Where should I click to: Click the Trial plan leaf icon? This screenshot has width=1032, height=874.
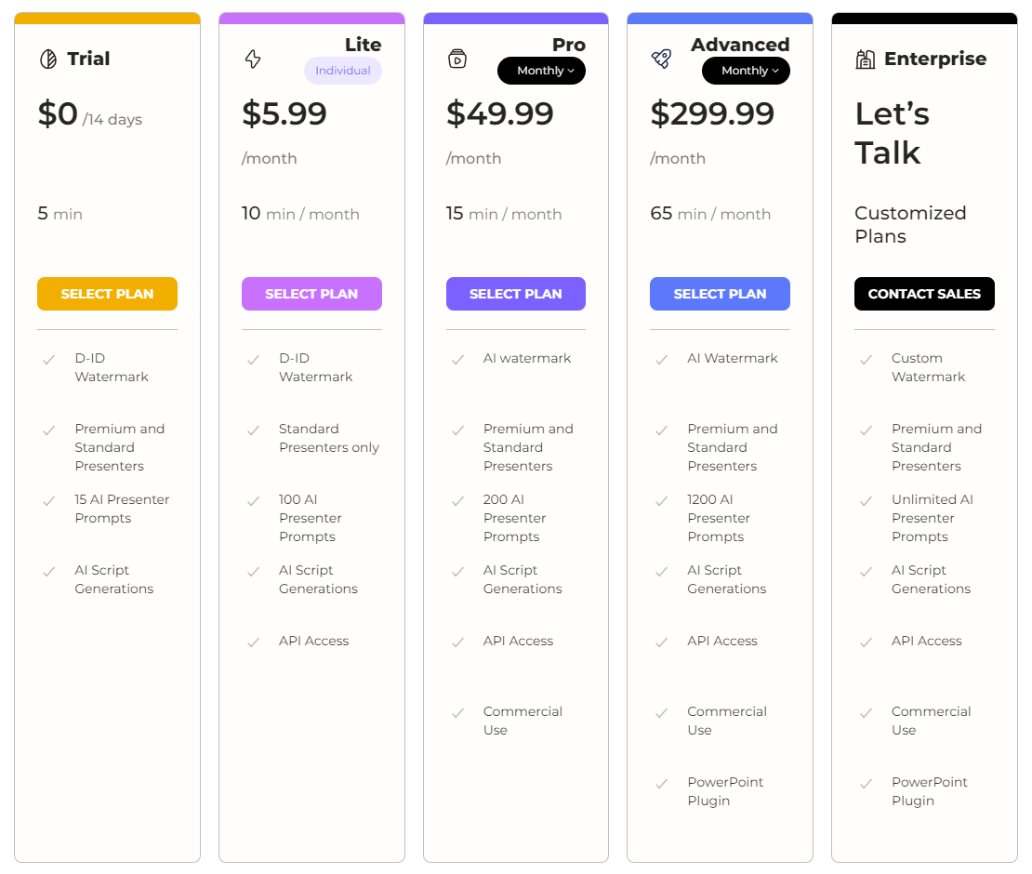tap(48, 60)
